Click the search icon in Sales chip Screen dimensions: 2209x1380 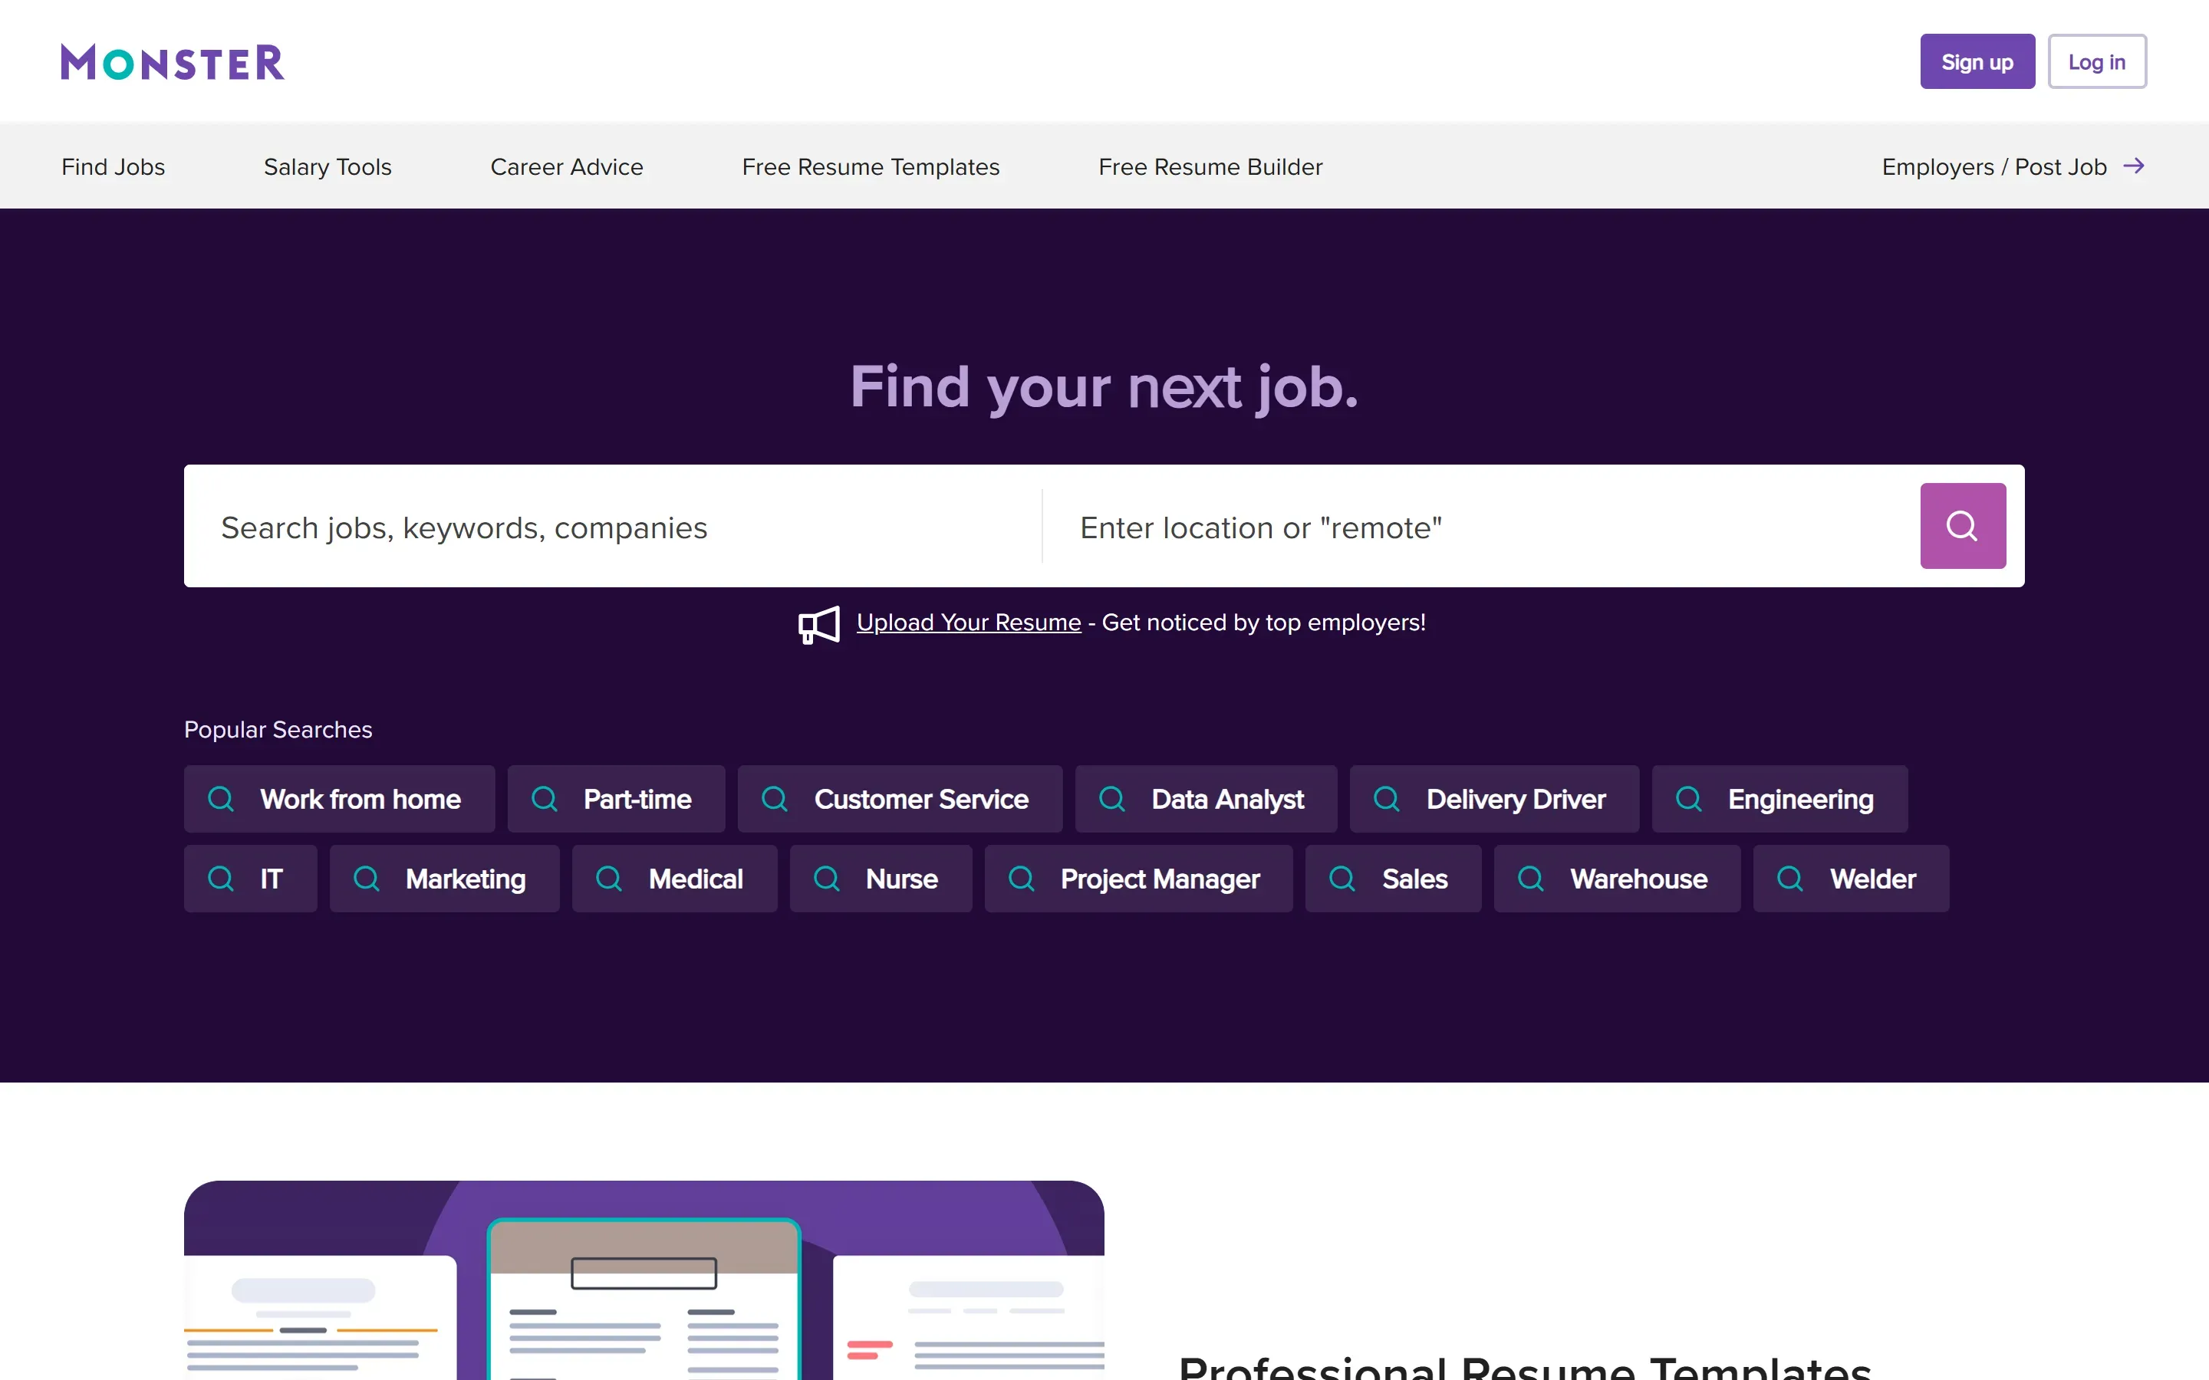[1342, 878]
